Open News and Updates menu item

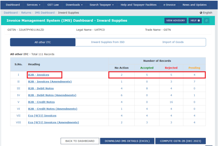pyautogui.click(x=195, y=5)
